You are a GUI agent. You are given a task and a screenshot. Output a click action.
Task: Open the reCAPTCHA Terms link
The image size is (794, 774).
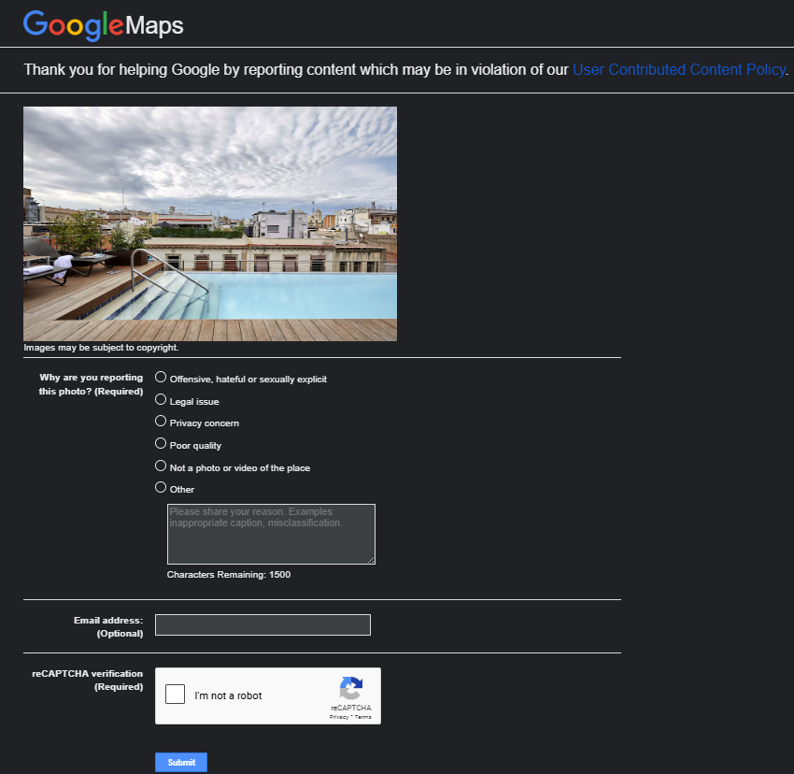[x=363, y=717]
